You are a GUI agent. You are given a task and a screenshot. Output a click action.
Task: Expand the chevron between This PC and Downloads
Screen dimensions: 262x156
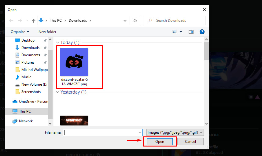[x=65, y=20]
